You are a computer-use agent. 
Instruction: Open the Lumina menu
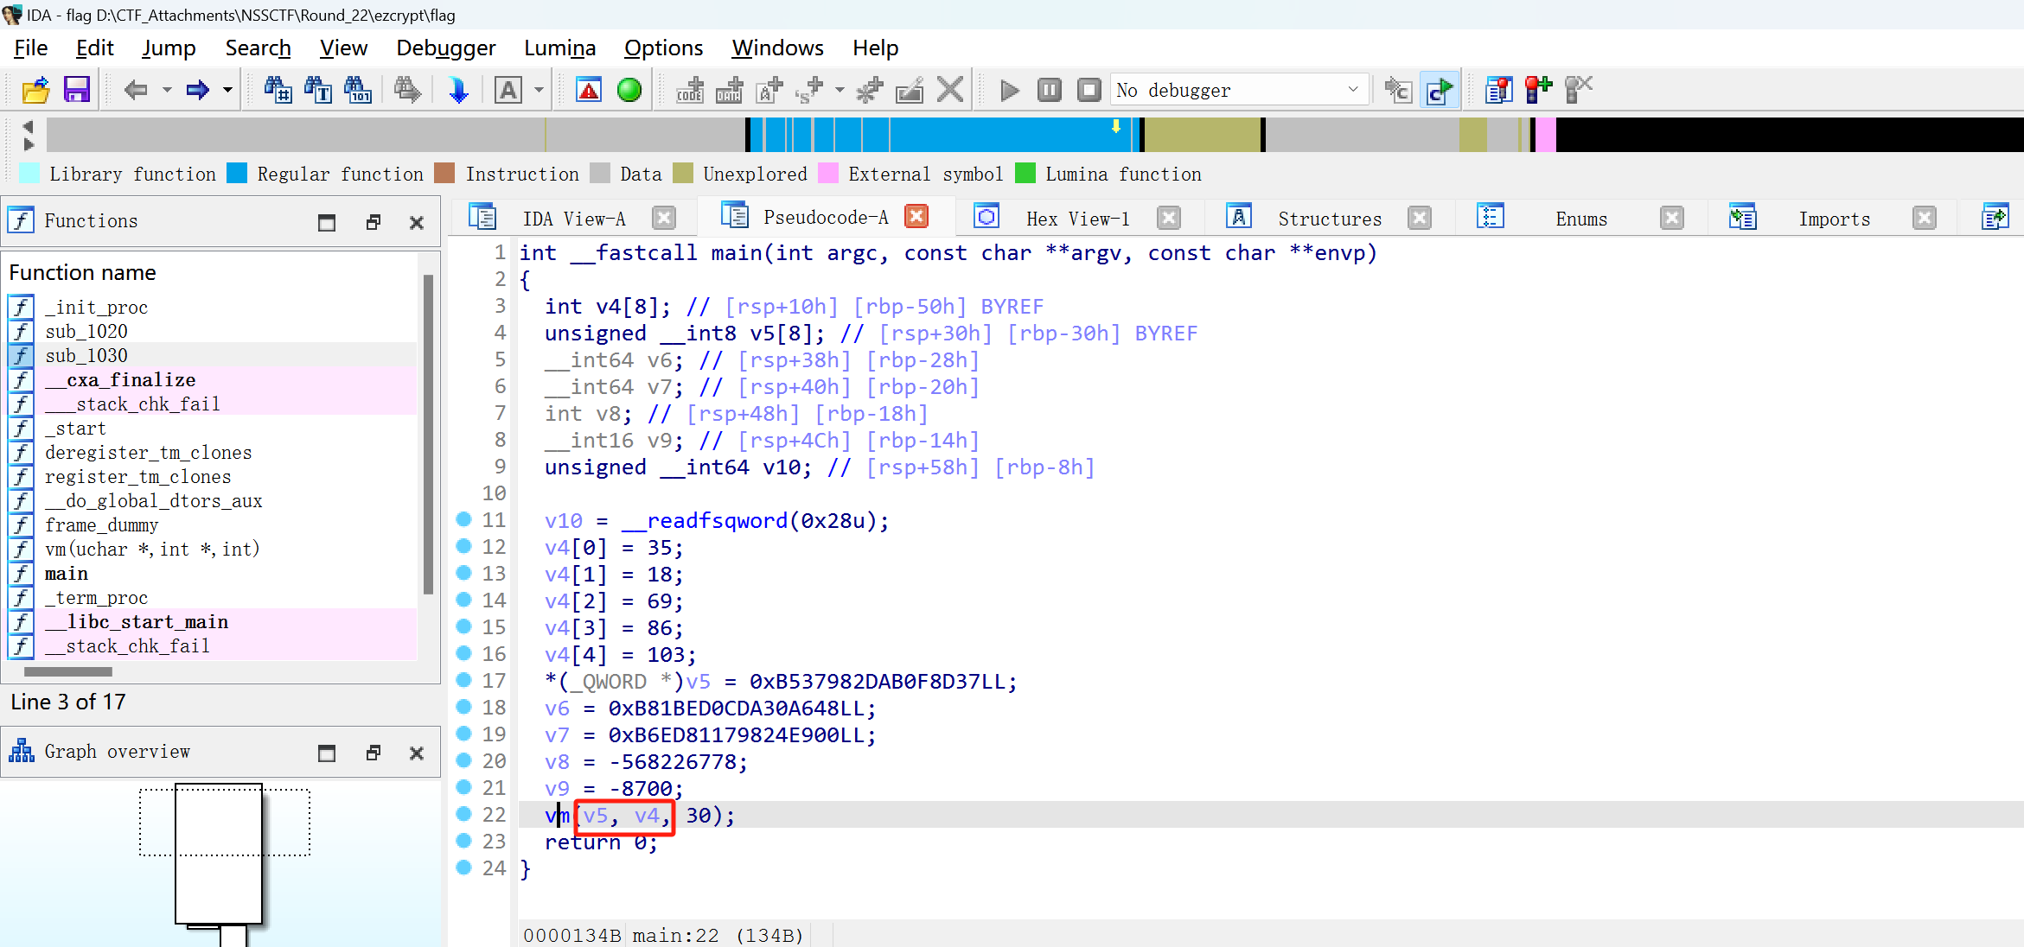(x=559, y=48)
